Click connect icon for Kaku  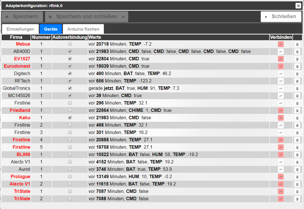click(281, 118)
